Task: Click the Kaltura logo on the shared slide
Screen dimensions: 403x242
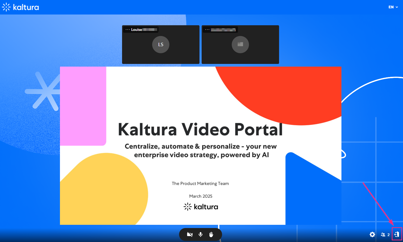Action: (201, 207)
